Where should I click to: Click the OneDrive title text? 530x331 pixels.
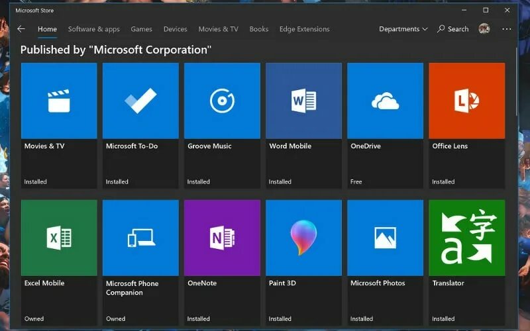(366, 146)
